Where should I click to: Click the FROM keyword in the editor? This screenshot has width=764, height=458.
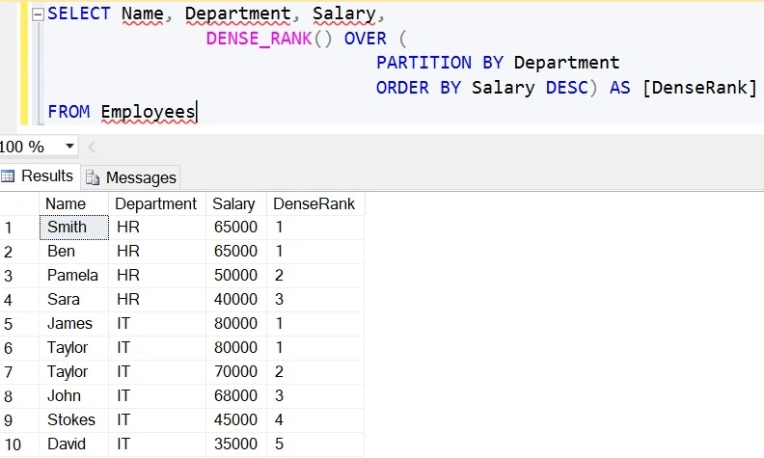(x=68, y=112)
